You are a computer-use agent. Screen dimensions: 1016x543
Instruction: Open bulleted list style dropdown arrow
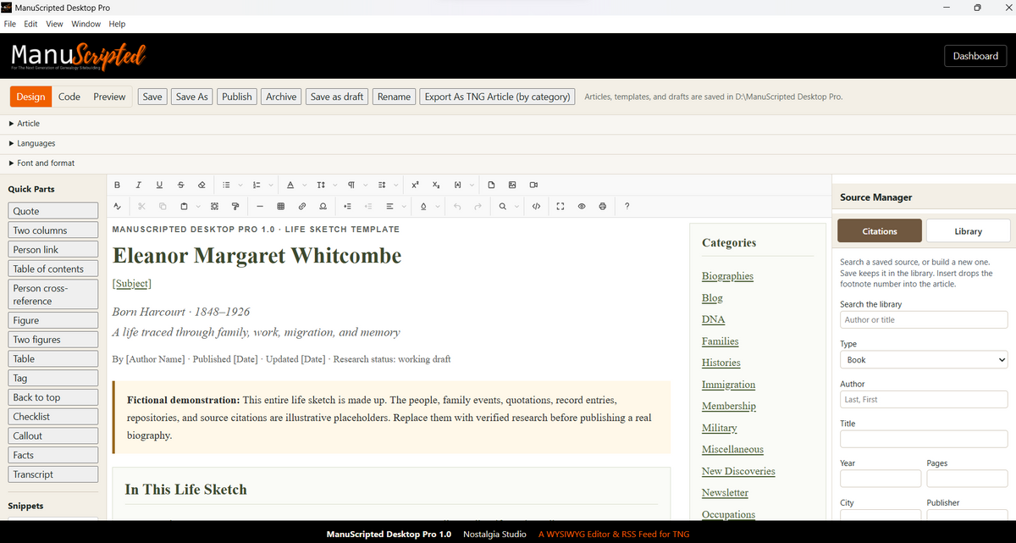[240, 185]
